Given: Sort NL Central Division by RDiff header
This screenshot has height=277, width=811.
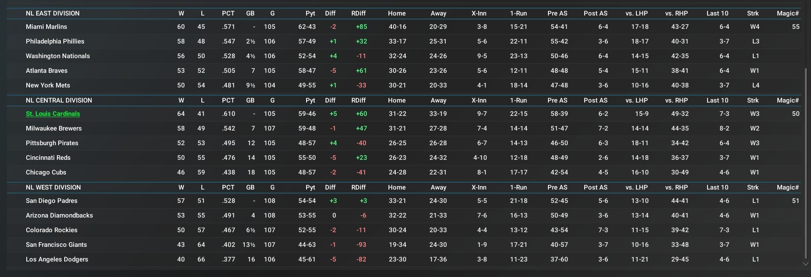Looking at the screenshot, I should point(358,100).
